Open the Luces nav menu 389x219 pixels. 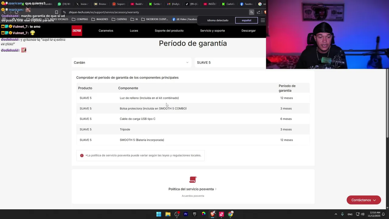click(x=134, y=31)
